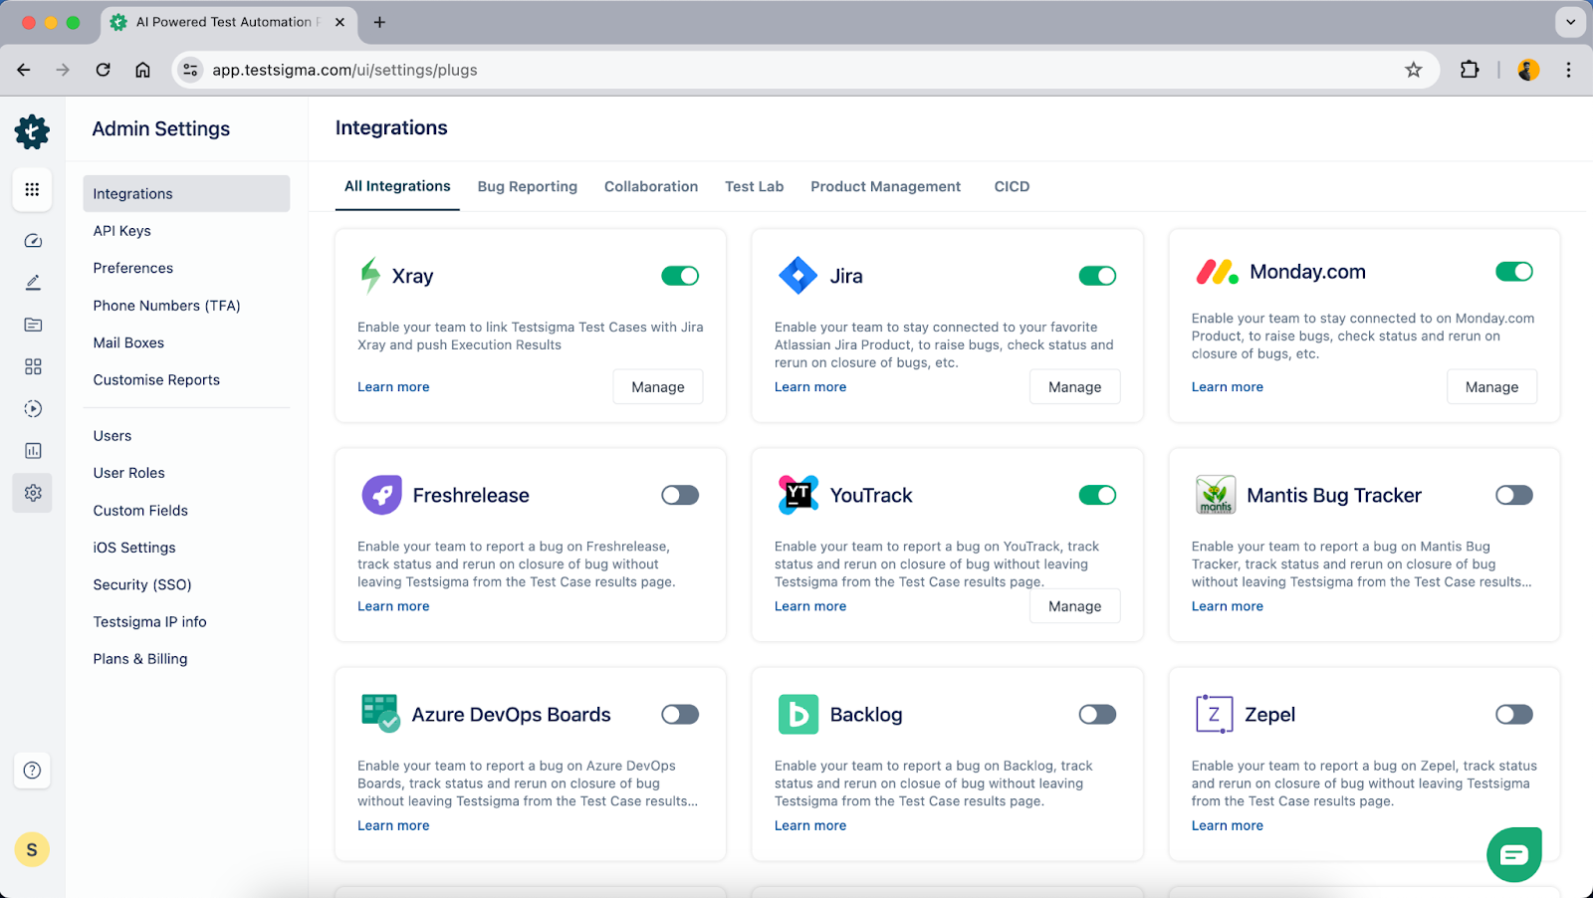Open the help question mark icon

pyautogui.click(x=32, y=770)
